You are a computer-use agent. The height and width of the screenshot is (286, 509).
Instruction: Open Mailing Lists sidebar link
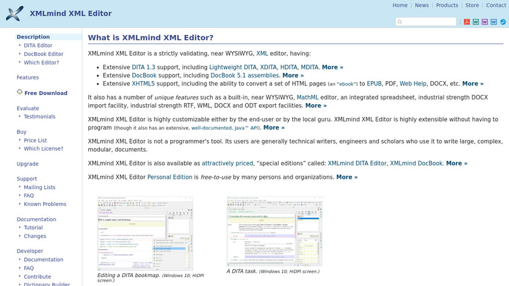click(39, 187)
